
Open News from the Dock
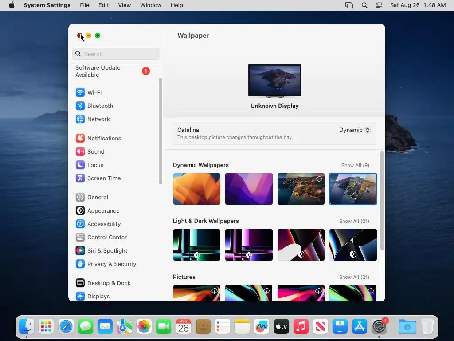click(321, 327)
